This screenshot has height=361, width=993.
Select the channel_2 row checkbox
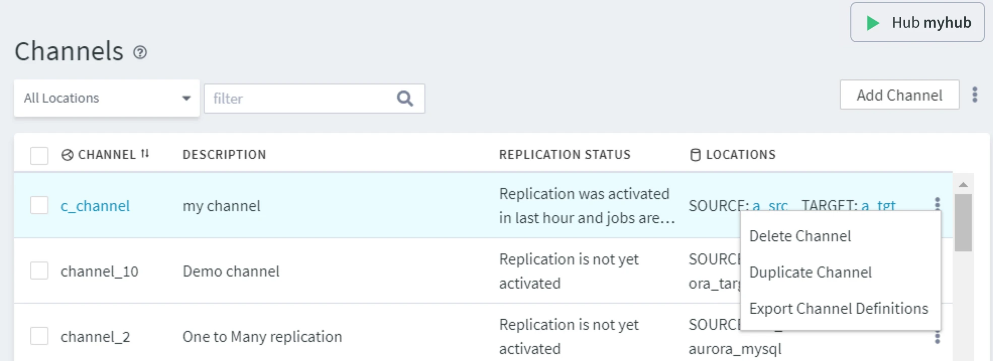[39, 336]
